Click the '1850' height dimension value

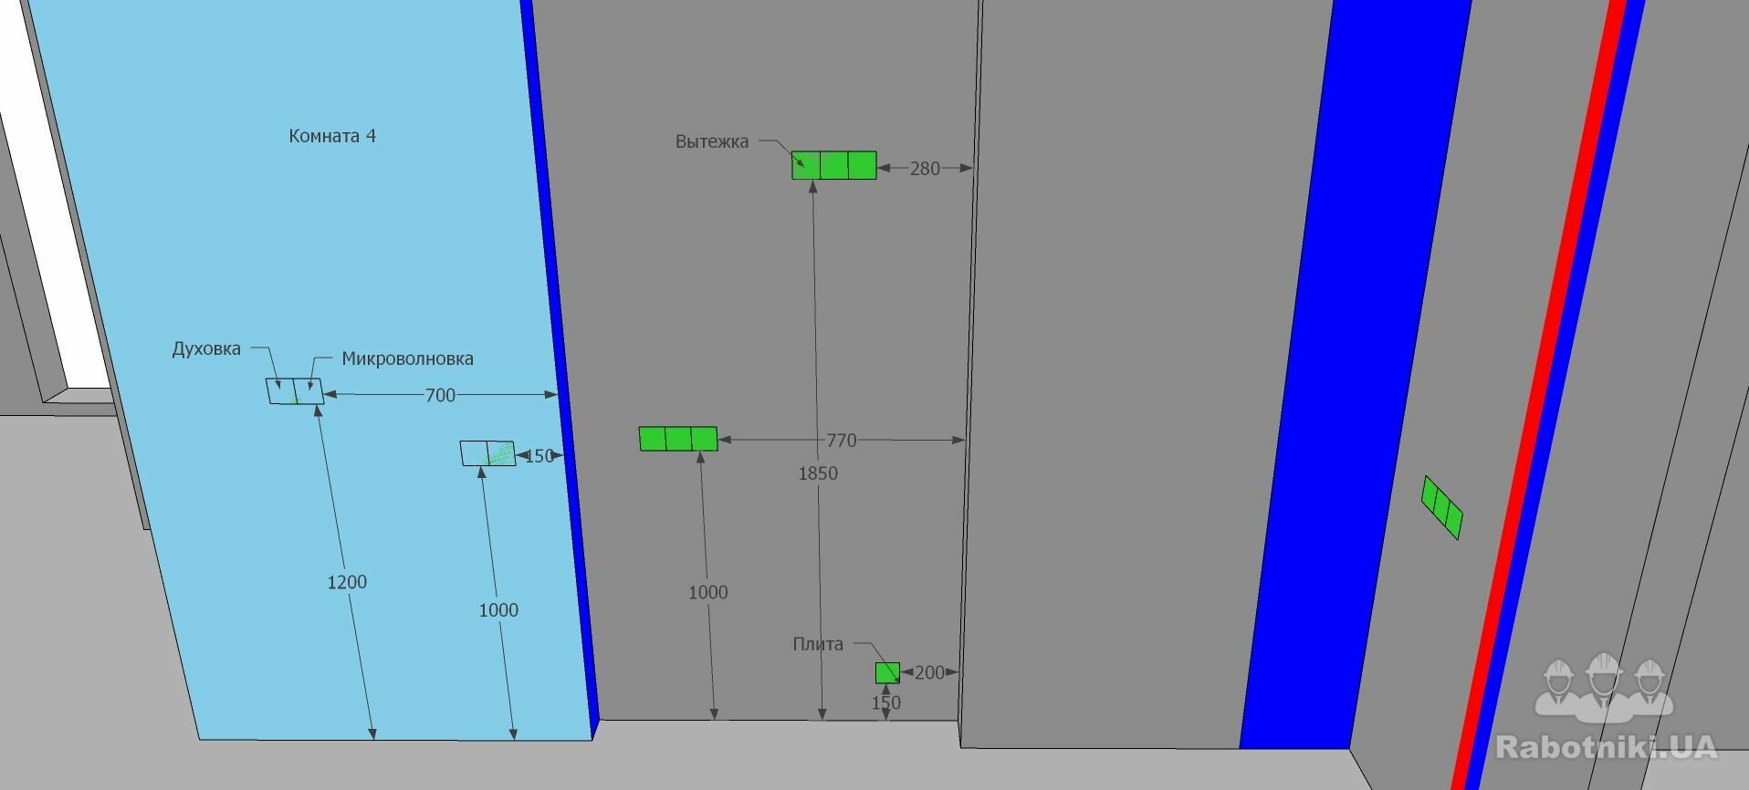pyautogui.click(x=818, y=473)
